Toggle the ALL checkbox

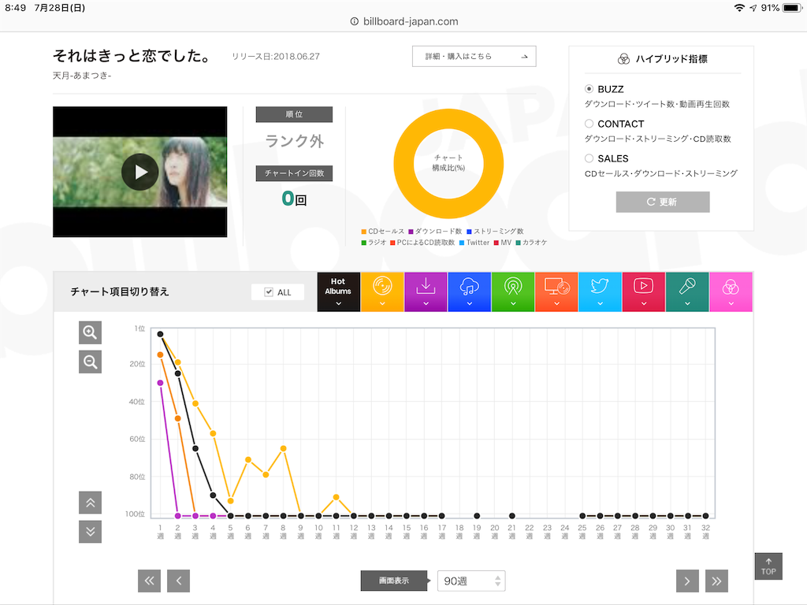pos(268,292)
